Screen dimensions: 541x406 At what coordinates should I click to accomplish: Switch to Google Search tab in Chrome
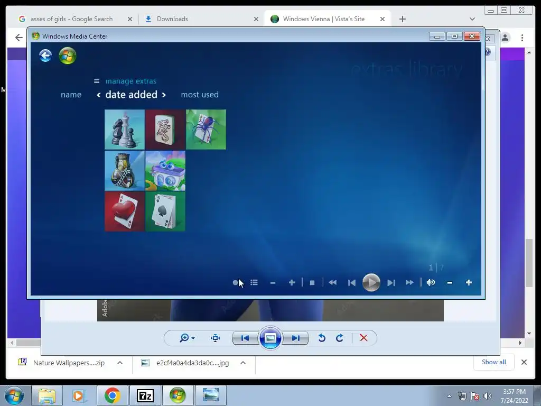(72, 19)
